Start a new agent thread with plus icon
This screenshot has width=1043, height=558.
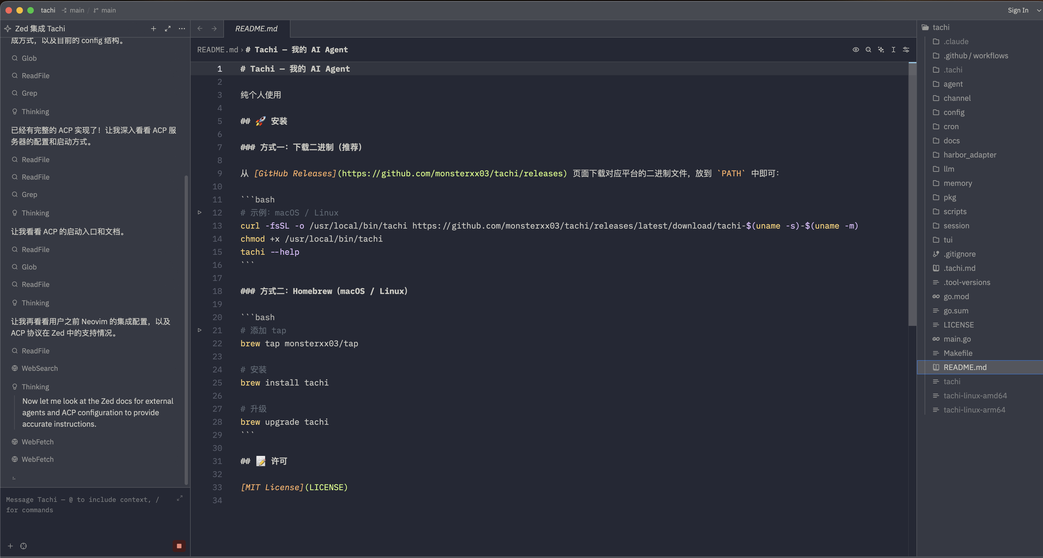pos(154,29)
